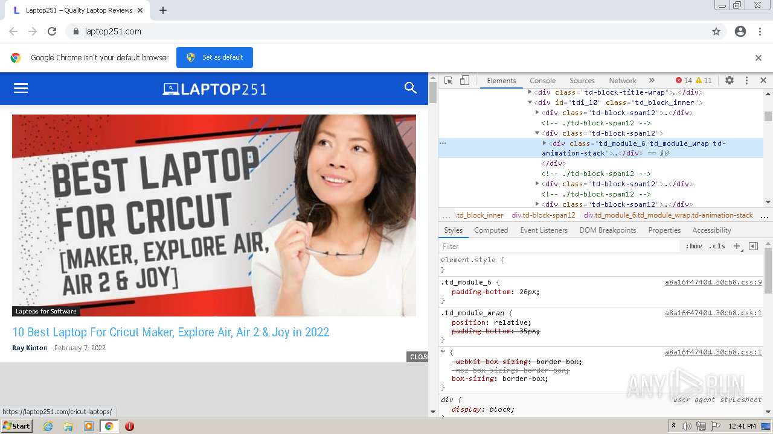Close the DevTools panel
The image size is (773, 434).
763,80
